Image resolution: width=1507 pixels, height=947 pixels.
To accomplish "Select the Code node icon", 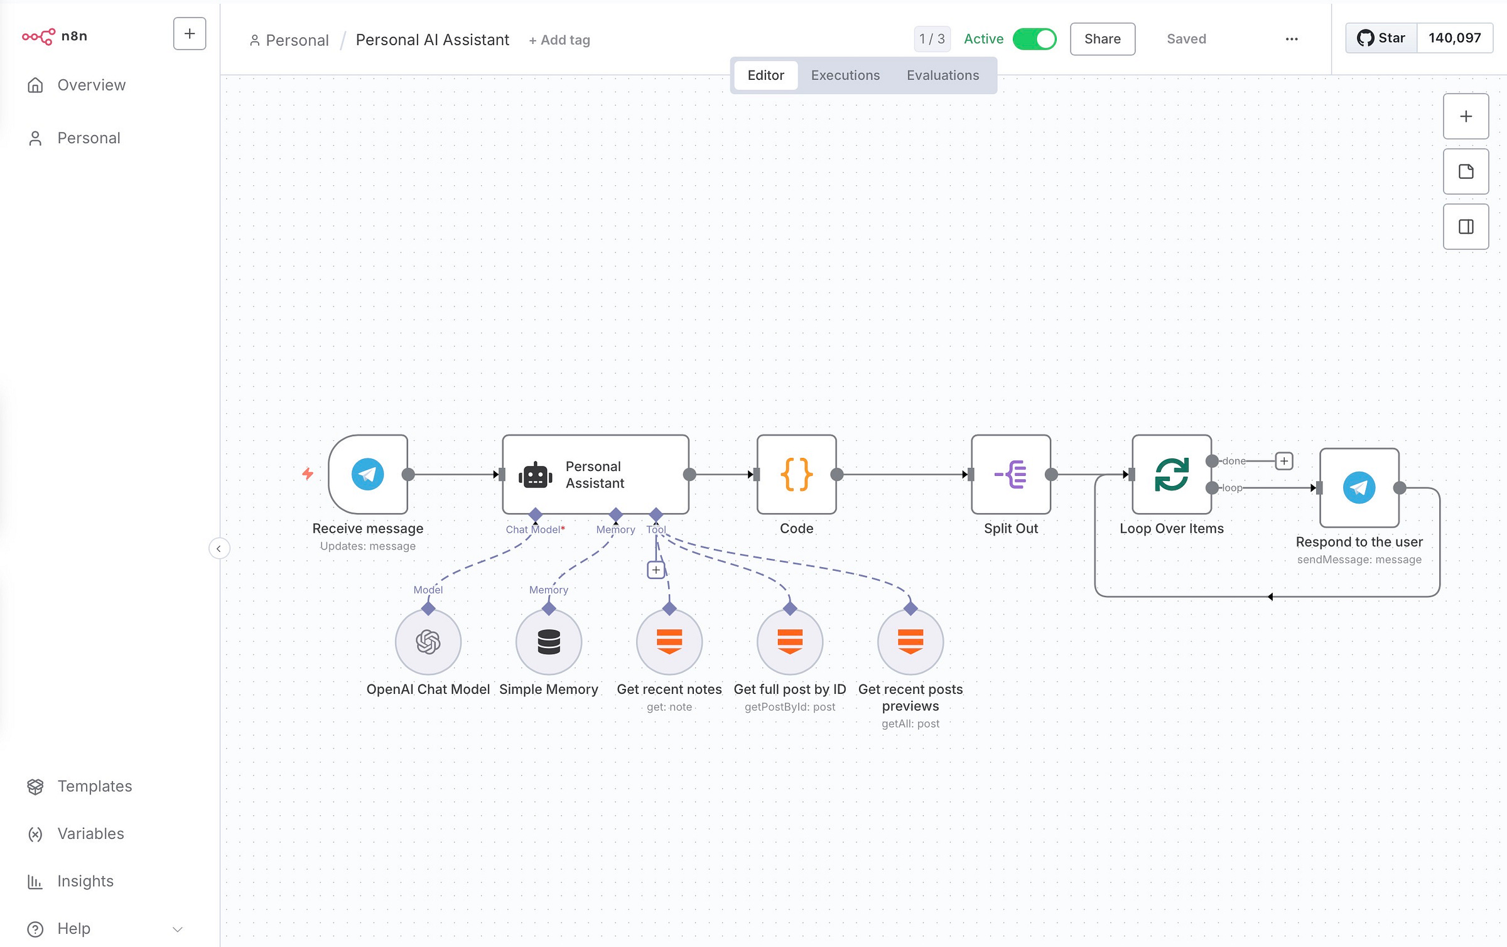I will tap(796, 474).
